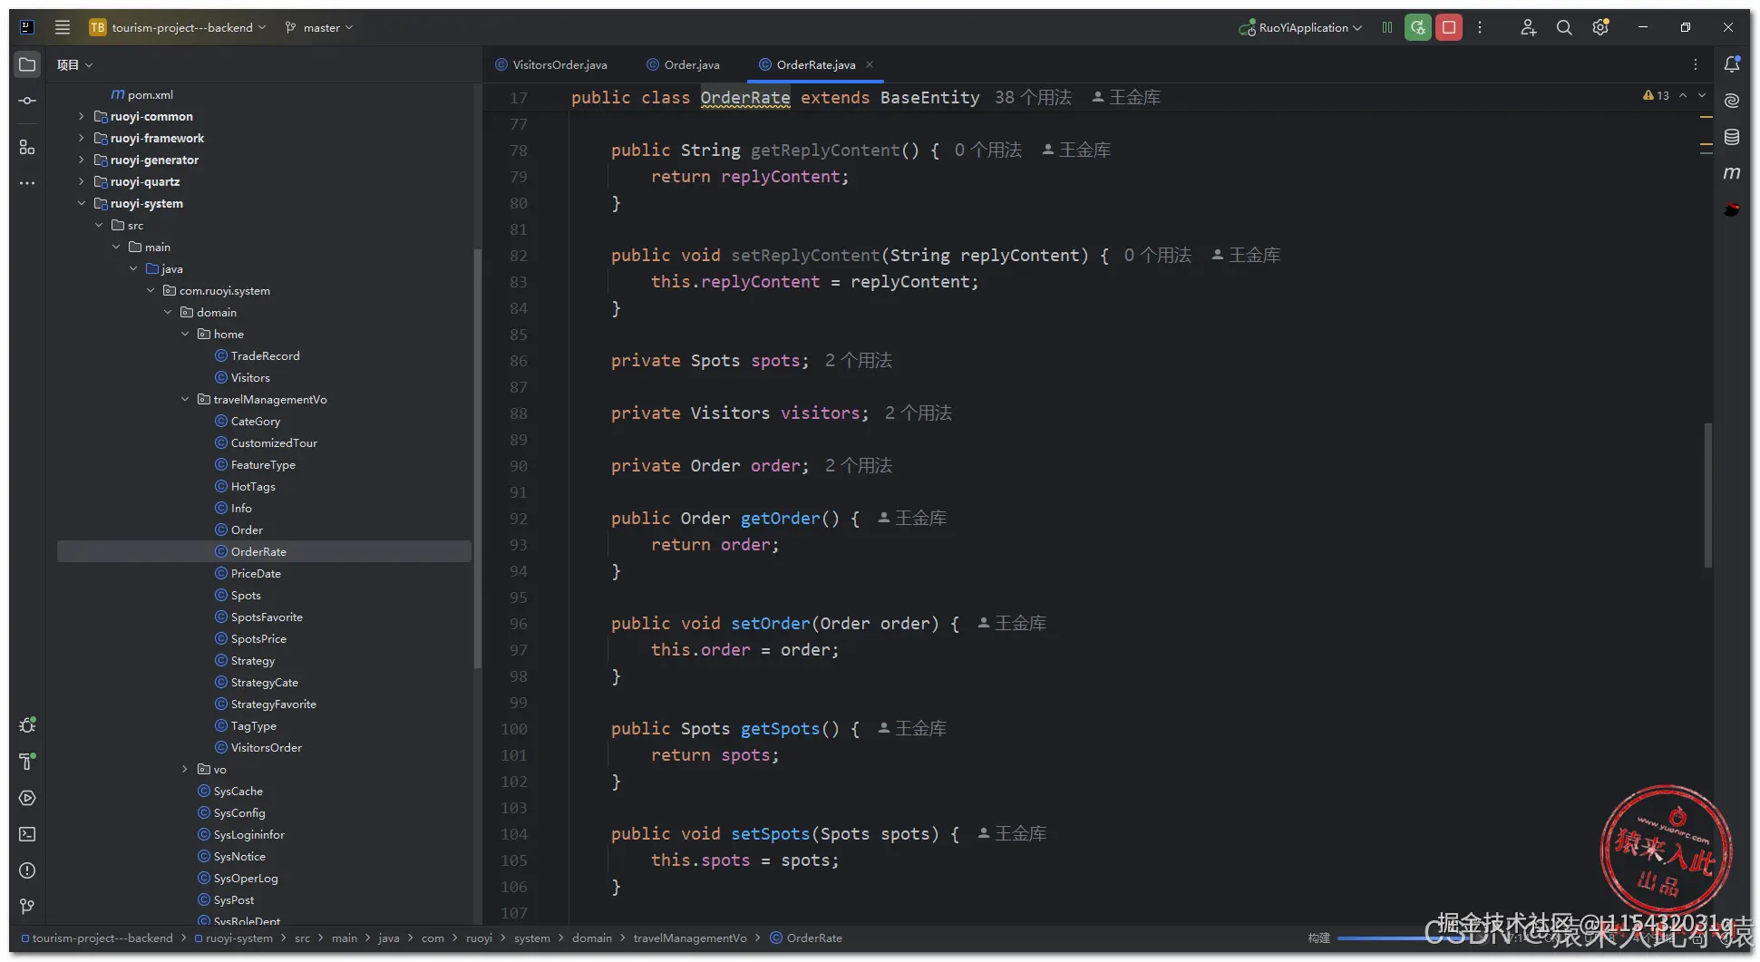
Task: Open the 项目 view selector dropdown
Action: [x=74, y=64]
